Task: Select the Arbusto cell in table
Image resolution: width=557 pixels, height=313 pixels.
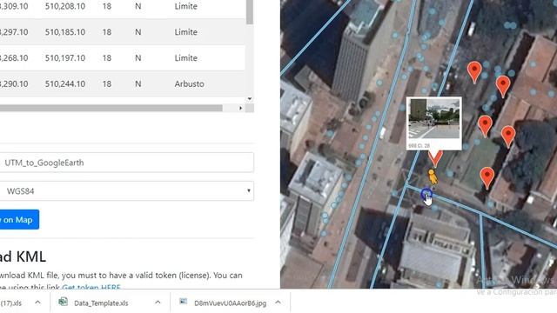Action: pos(190,83)
